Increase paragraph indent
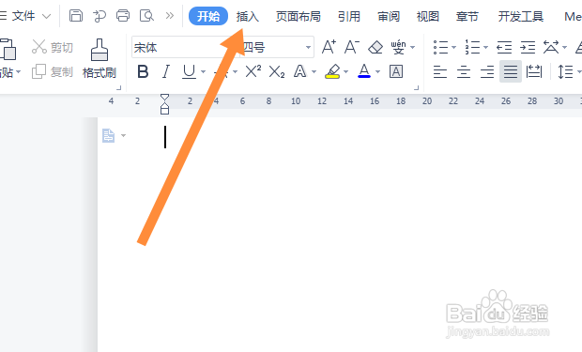The image size is (582, 352). tap(528, 47)
